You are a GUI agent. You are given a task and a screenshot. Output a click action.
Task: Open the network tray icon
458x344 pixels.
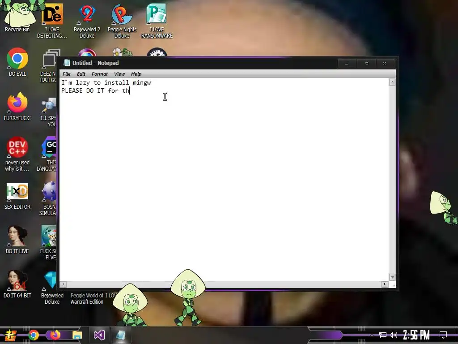[x=383, y=335]
